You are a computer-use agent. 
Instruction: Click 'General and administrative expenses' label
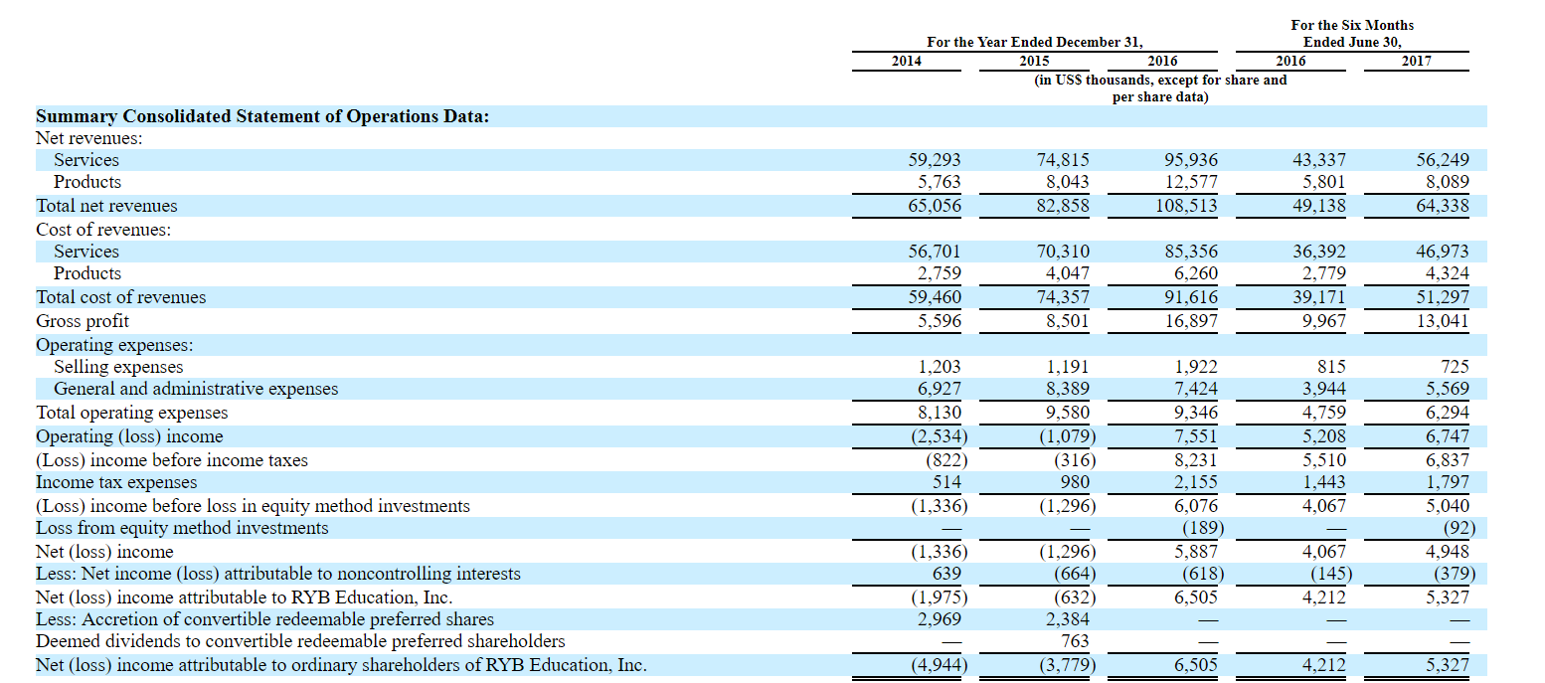coord(196,389)
